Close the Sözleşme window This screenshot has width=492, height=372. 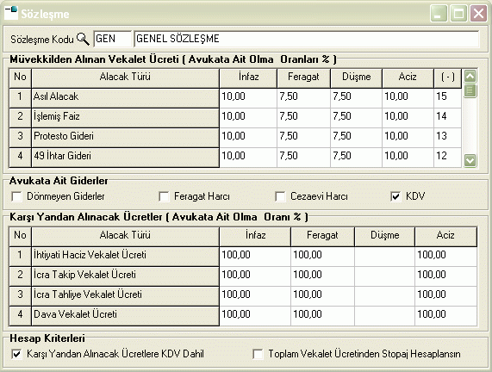(478, 14)
